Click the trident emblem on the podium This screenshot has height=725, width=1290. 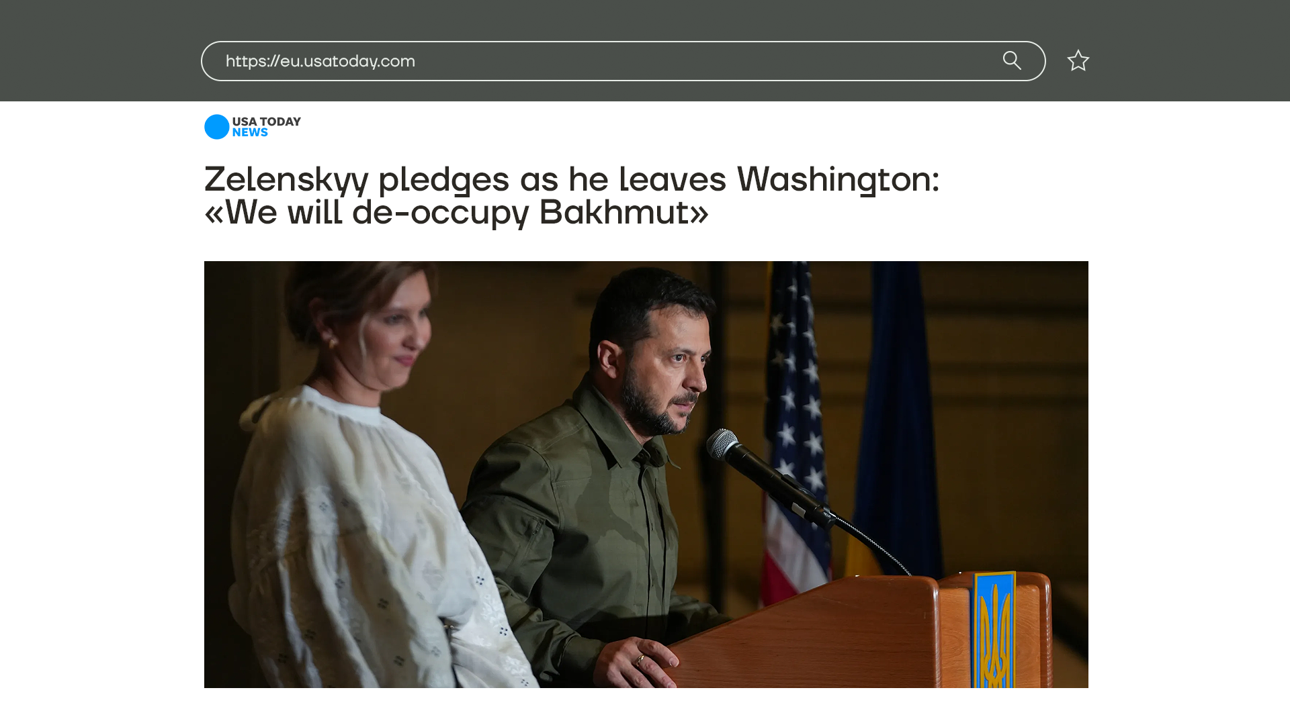click(x=994, y=630)
